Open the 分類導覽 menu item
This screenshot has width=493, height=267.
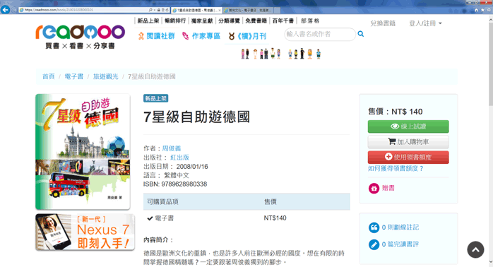point(230,20)
